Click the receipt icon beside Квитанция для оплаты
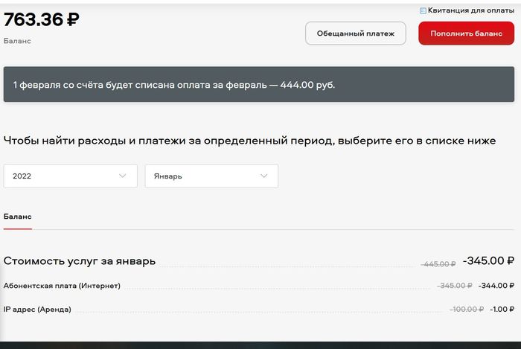This screenshot has width=521, height=349. coord(423,10)
